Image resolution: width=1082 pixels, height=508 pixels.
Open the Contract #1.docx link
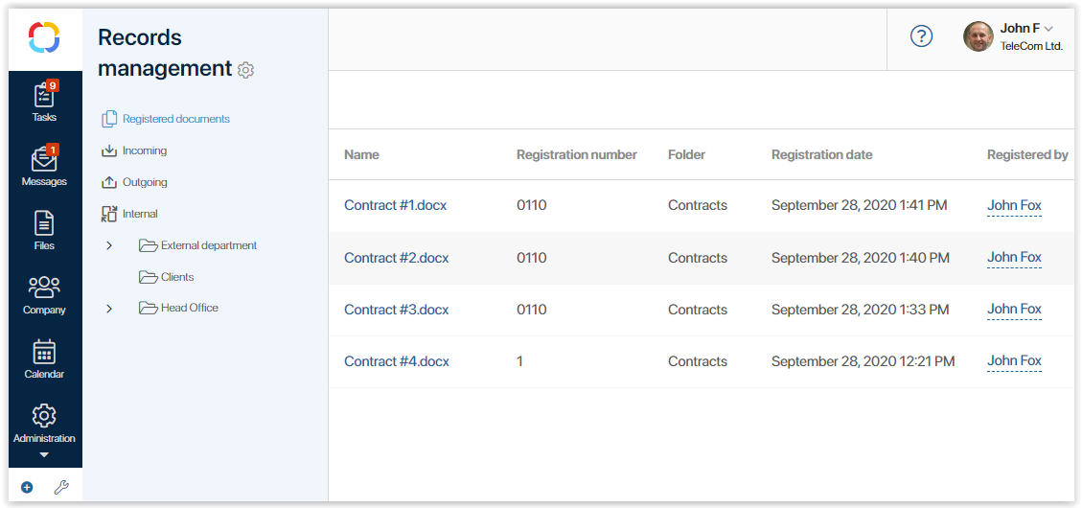pos(395,205)
